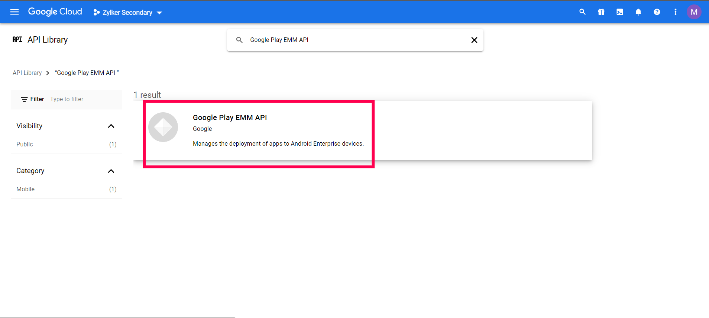Click the "Google Play EMM API" breadcrumb text
The height and width of the screenshot is (318, 709).
click(x=87, y=73)
